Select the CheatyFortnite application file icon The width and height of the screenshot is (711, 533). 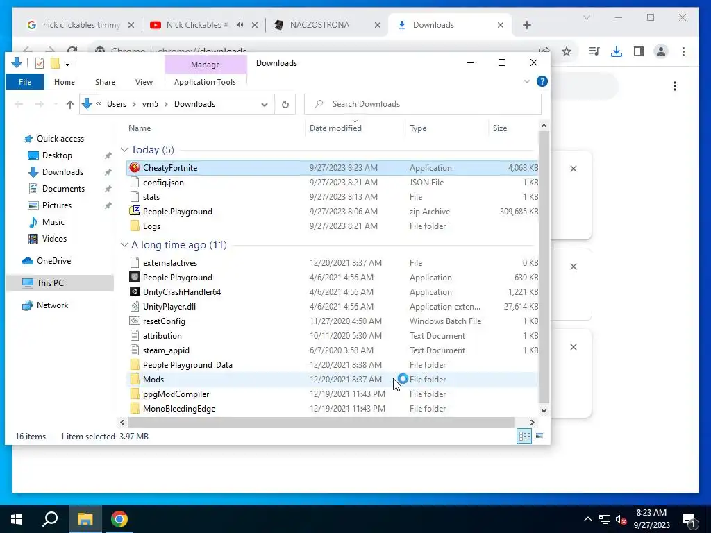(x=134, y=168)
